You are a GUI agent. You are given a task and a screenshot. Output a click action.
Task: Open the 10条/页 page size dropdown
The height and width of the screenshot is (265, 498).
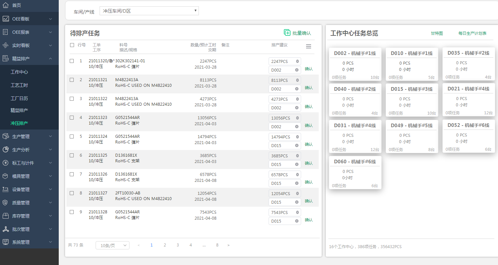[x=112, y=245]
